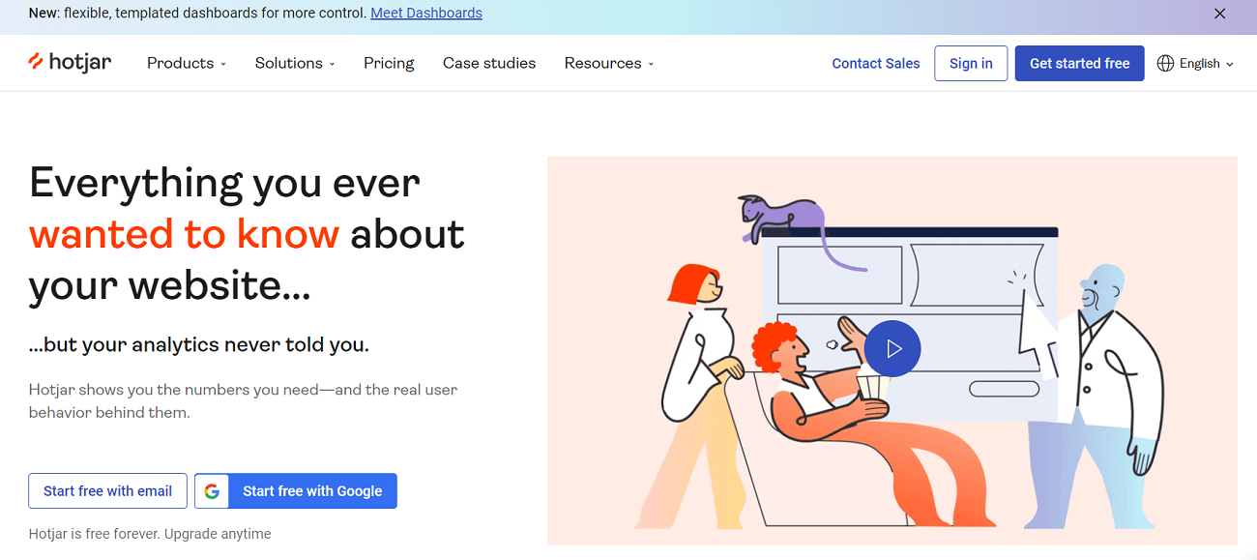Click the 'Hotjar is free forever' text
Viewport: 1257px width, 560px height.
coord(150,534)
